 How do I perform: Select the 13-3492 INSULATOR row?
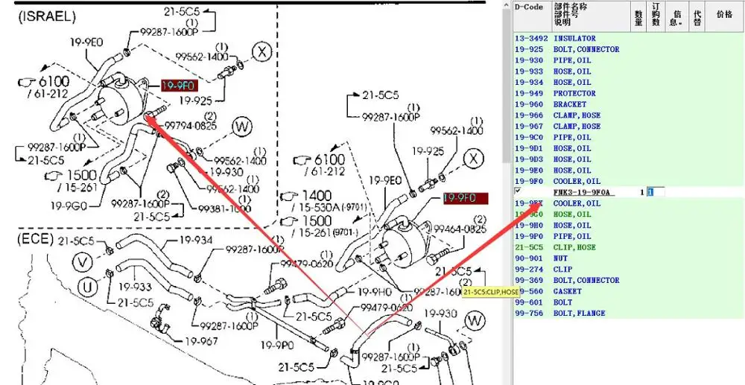pos(627,39)
